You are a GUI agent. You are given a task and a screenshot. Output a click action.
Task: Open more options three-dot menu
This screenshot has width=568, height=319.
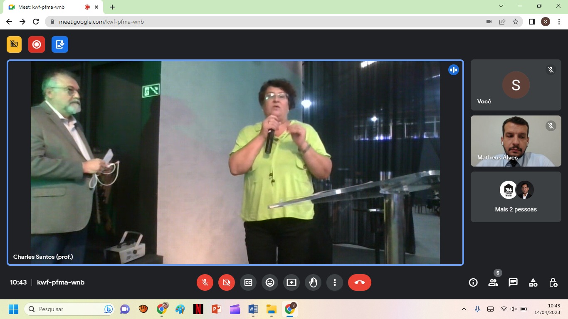pyautogui.click(x=335, y=282)
